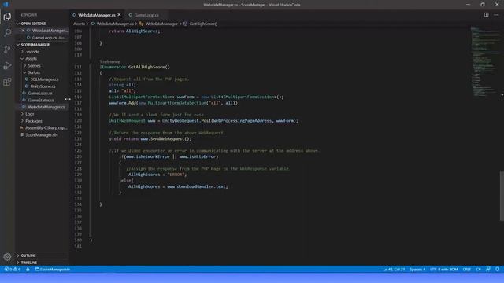Click on line number 126 in gutter
Screen dimensions: 504x283
(78, 156)
